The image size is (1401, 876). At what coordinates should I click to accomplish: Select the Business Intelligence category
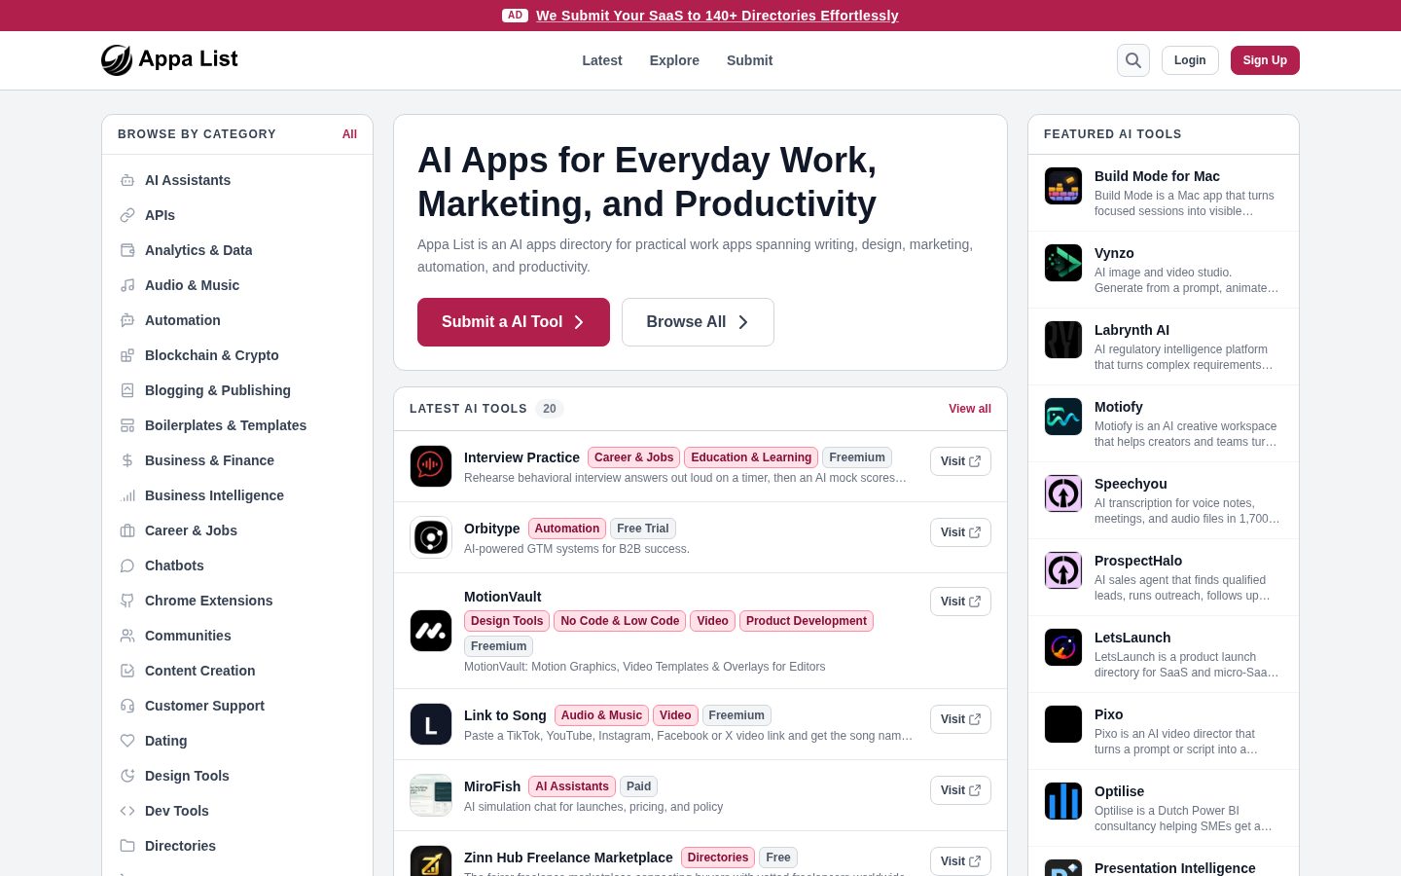click(x=237, y=495)
